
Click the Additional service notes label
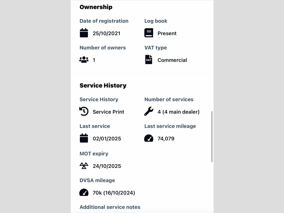coord(110,207)
